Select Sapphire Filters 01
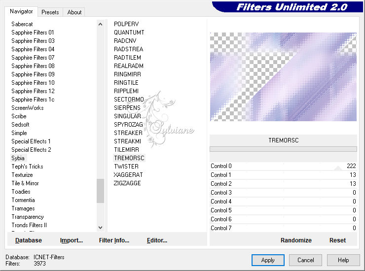365x271 pixels. (33, 33)
